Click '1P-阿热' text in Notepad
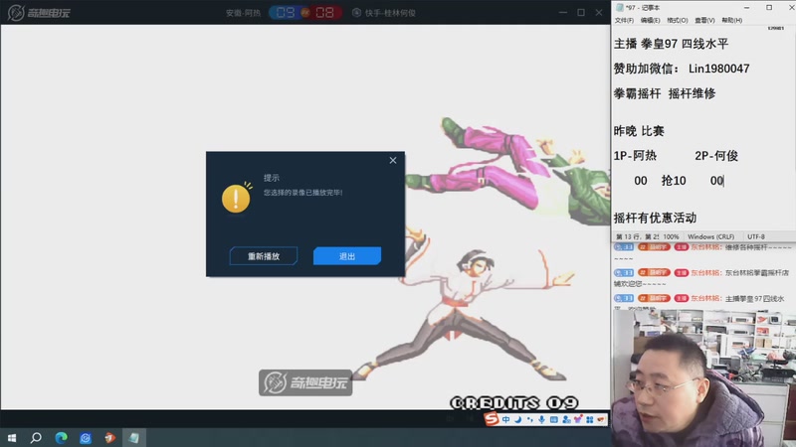This screenshot has width=796, height=447. coord(635,156)
